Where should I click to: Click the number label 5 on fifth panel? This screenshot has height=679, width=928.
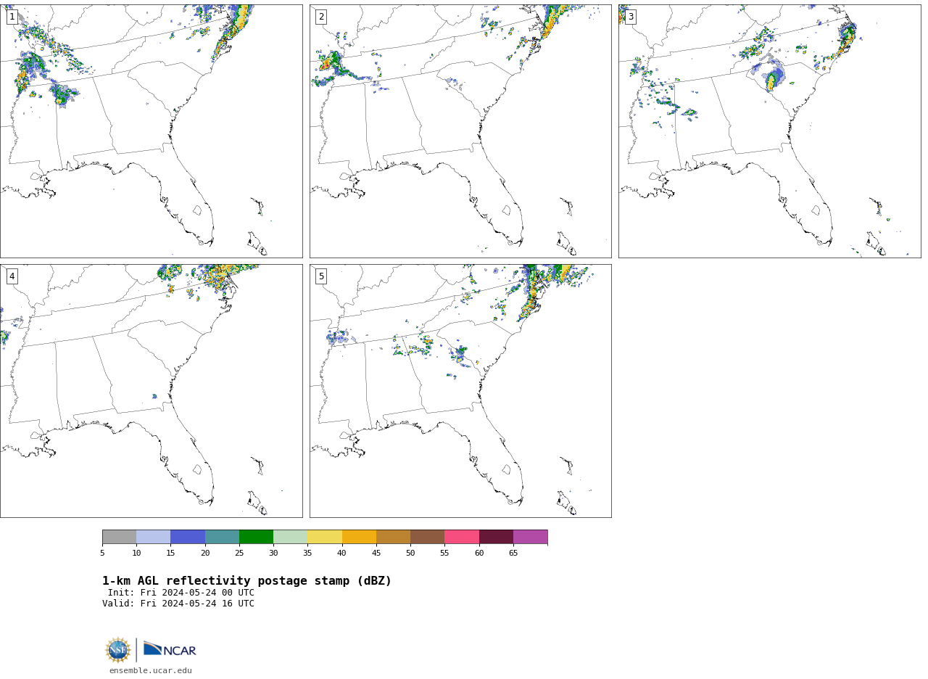coord(321,276)
